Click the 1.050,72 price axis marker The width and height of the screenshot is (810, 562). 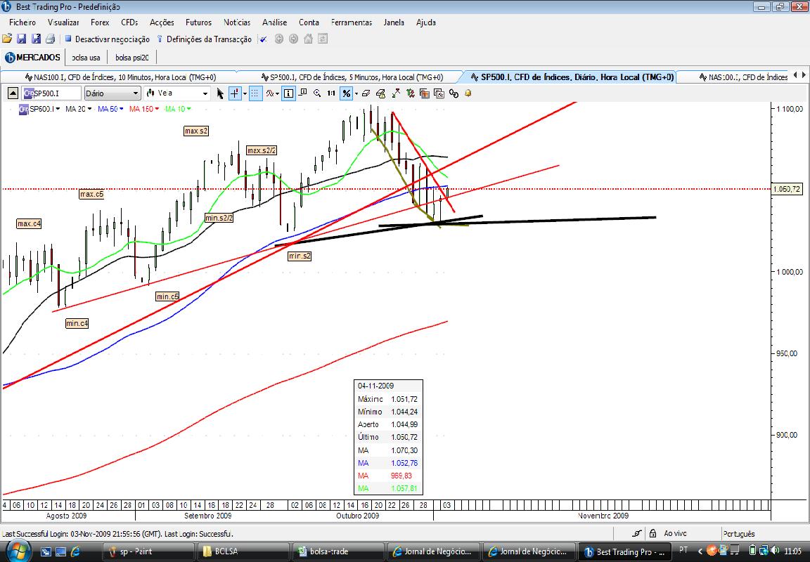[787, 190]
